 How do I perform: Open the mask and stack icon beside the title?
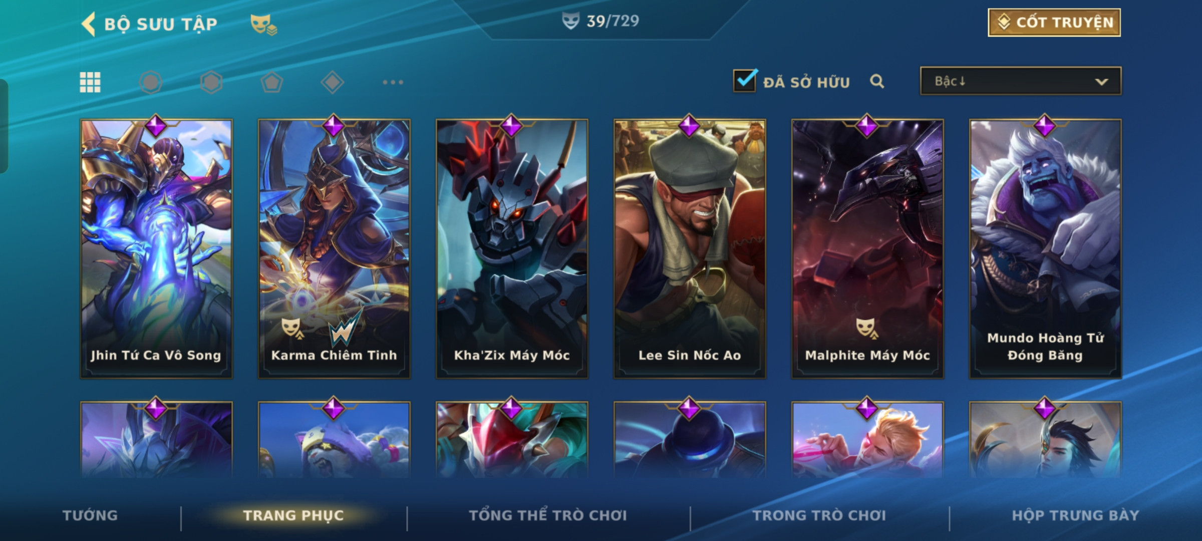click(263, 24)
